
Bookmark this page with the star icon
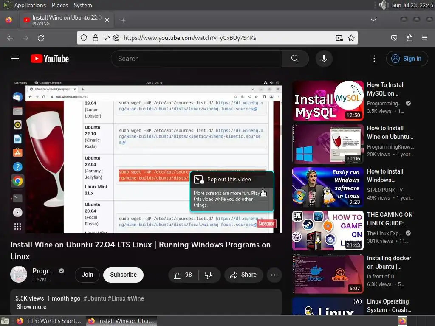tap(351, 38)
